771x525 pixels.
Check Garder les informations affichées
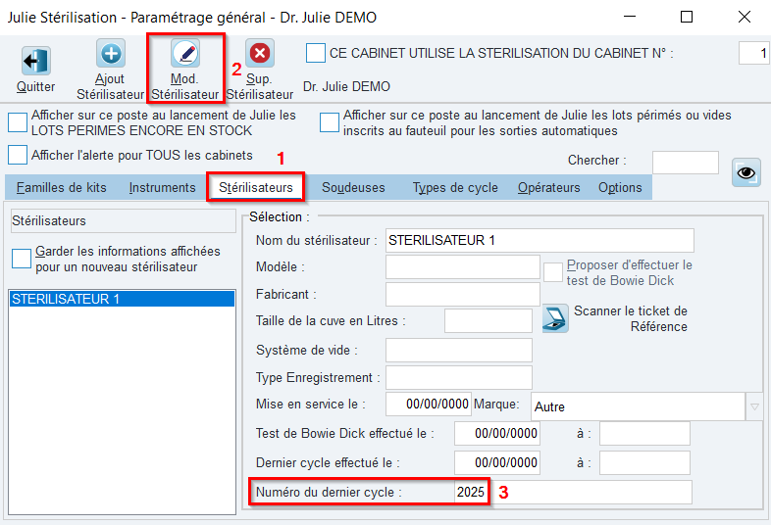[x=22, y=259]
